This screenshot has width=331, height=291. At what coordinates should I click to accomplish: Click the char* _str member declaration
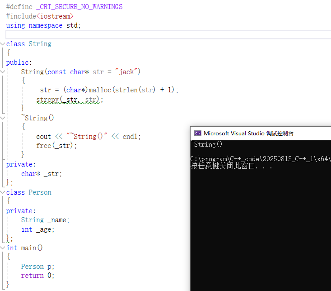pos(42,174)
